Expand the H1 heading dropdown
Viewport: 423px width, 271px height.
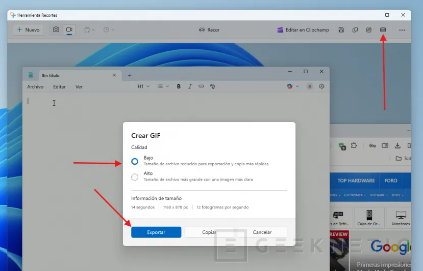coord(143,86)
